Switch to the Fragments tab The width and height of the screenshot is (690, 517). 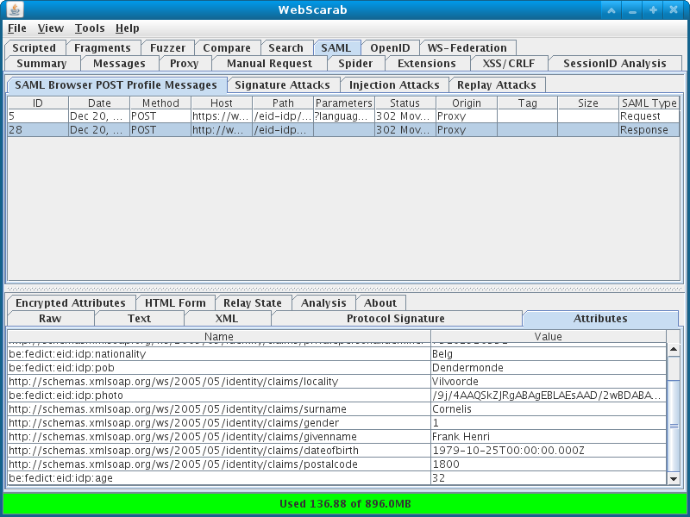[x=103, y=48]
